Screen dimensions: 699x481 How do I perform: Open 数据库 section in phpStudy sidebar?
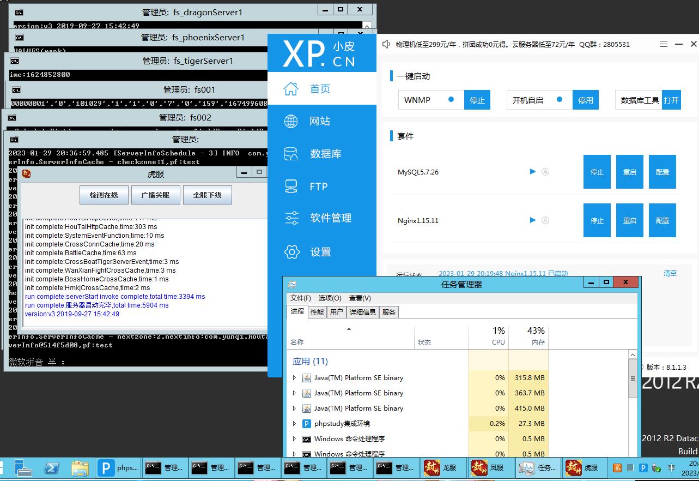coord(321,154)
